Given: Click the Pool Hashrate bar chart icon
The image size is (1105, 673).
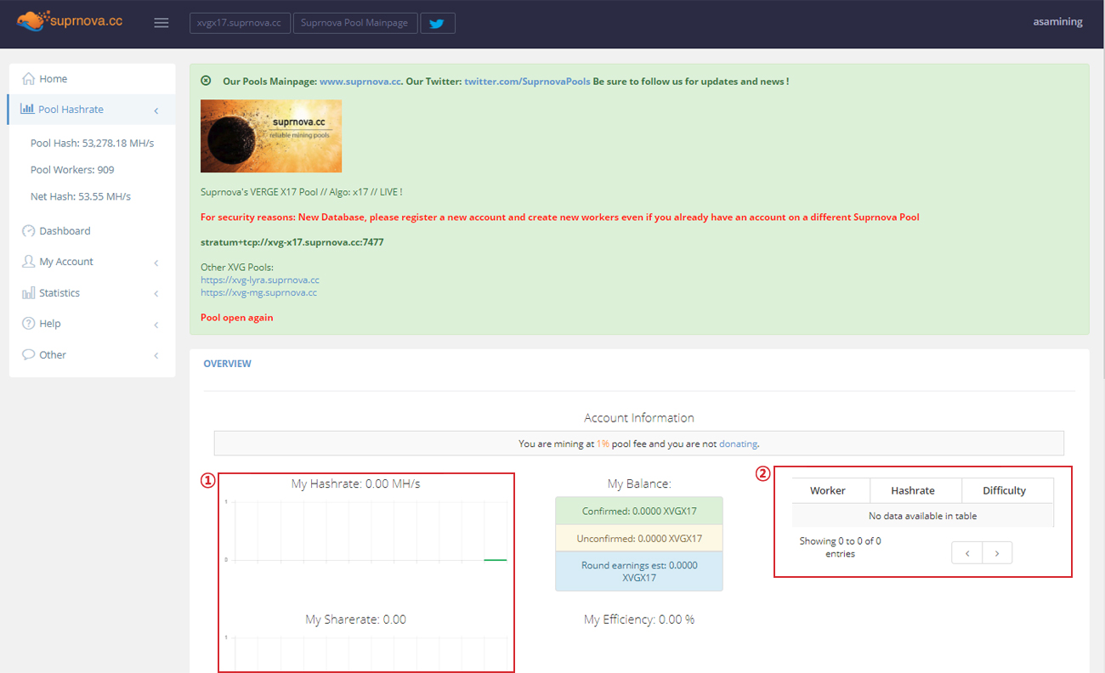Looking at the screenshot, I should 27,110.
